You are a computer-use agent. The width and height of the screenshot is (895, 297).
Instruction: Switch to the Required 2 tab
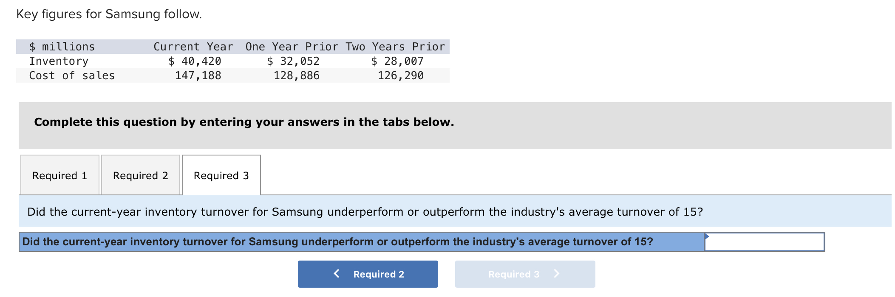tap(140, 175)
